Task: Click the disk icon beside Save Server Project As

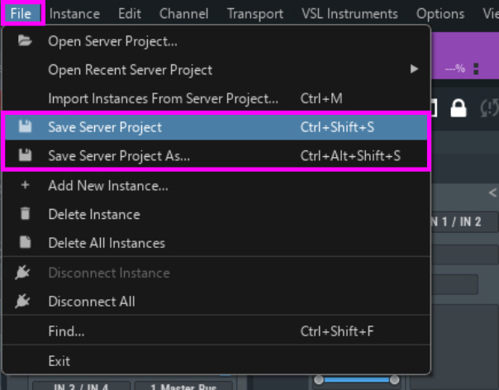Action: pyautogui.click(x=25, y=155)
